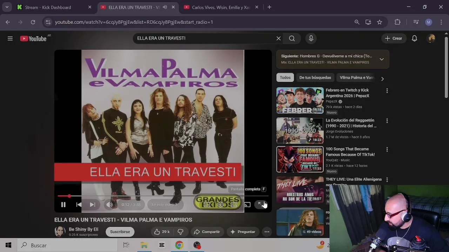Select the 'Vilma Palma e Vam...' chip
This screenshot has width=449, height=252.
(x=356, y=77)
